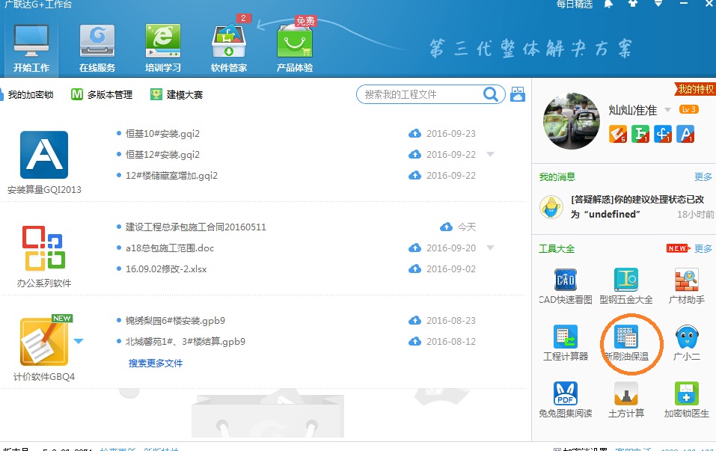Screen dimensions: 716x451
Task: Open the 广小二 assistant tool
Action: pos(686,343)
